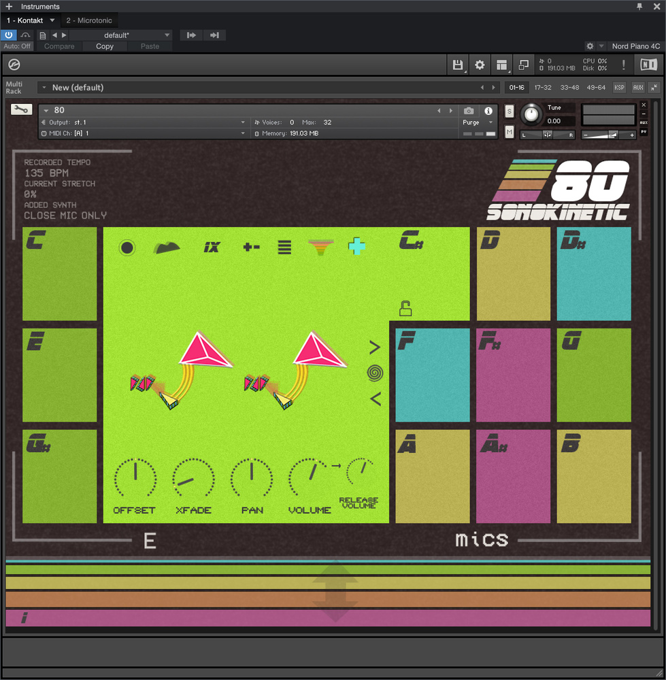The height and width of the screenshot is (680, 666).
Task: Click the Kontakt save disk icon
Action: [458, 65]
